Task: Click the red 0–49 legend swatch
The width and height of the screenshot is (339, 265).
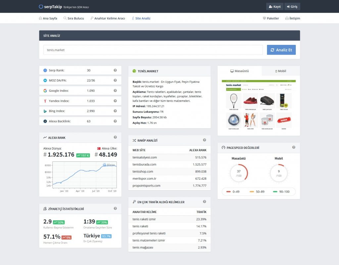Action: pos(228,192)
